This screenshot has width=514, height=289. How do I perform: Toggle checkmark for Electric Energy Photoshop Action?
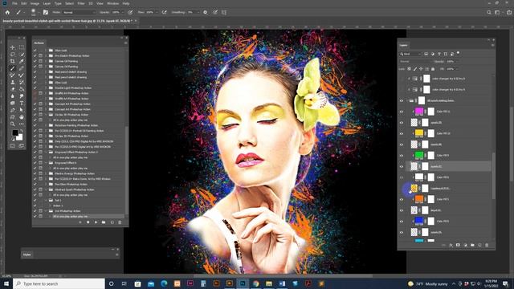pos(35,173)
